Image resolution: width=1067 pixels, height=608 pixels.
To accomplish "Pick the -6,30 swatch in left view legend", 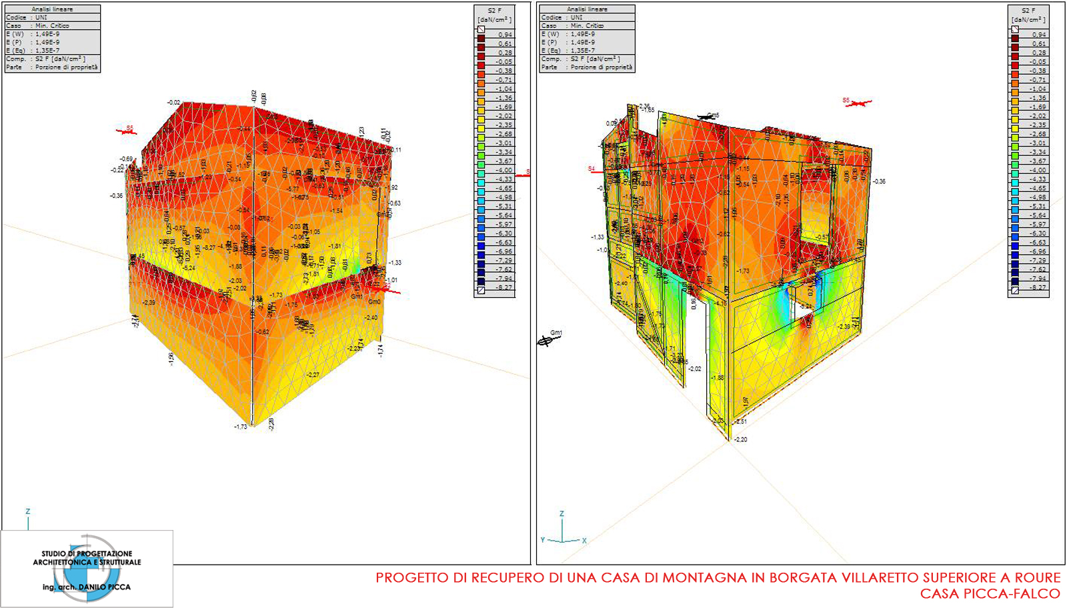I will tap(481, 236).
